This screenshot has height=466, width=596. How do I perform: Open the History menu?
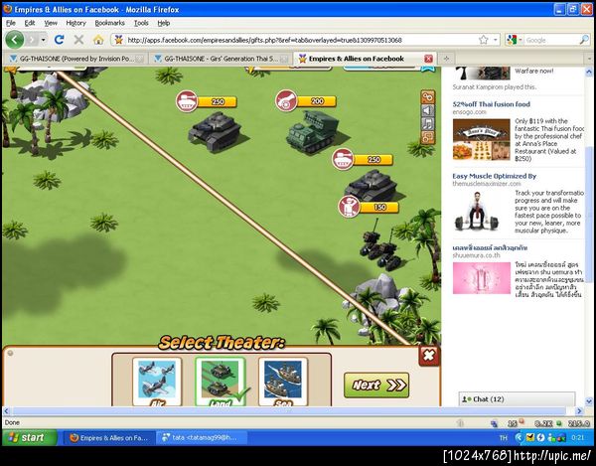76,23
